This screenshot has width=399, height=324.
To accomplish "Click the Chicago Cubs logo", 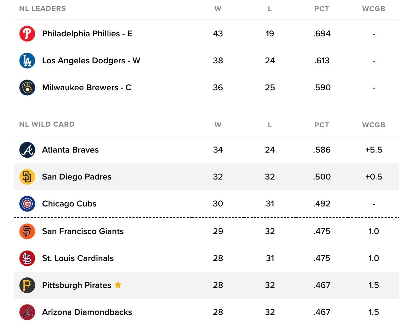I will [27, 204].
